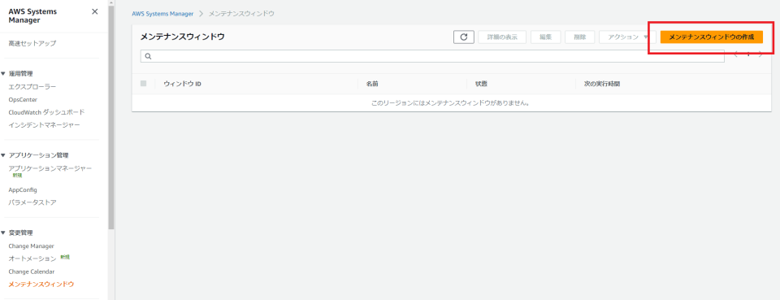Open OpsCenter from sidebar
This screenshot has height=300, width=780.
pyautogui.click(x=23, y=99)
